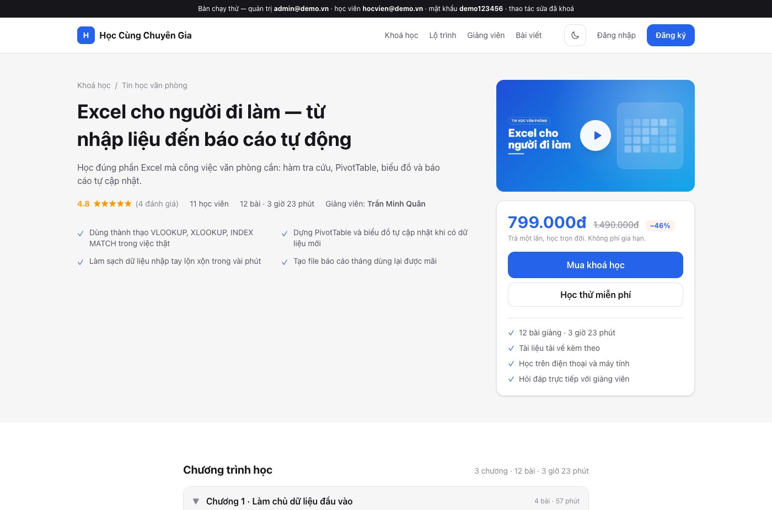The height and width of the screenshot is (510, 772).
Task: Click hocvien@demo.vn in the top banner
Action: tap(393, 9)
